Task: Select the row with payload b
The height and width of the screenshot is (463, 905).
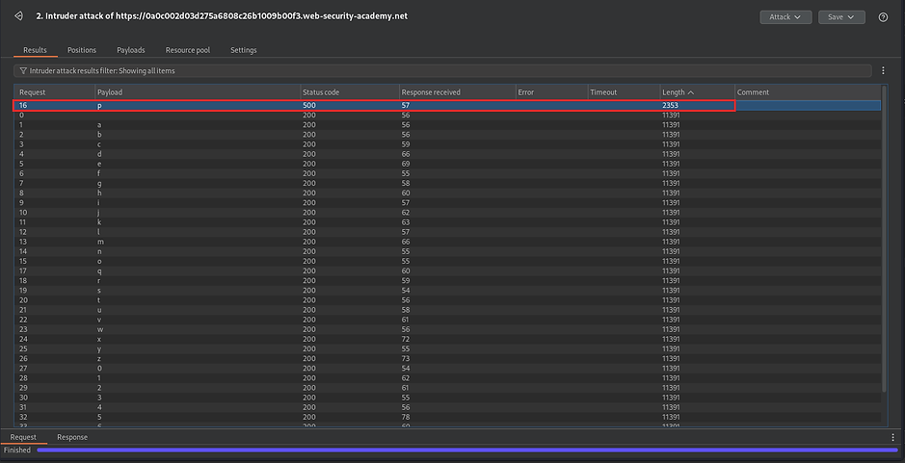Action: point(448,135)
